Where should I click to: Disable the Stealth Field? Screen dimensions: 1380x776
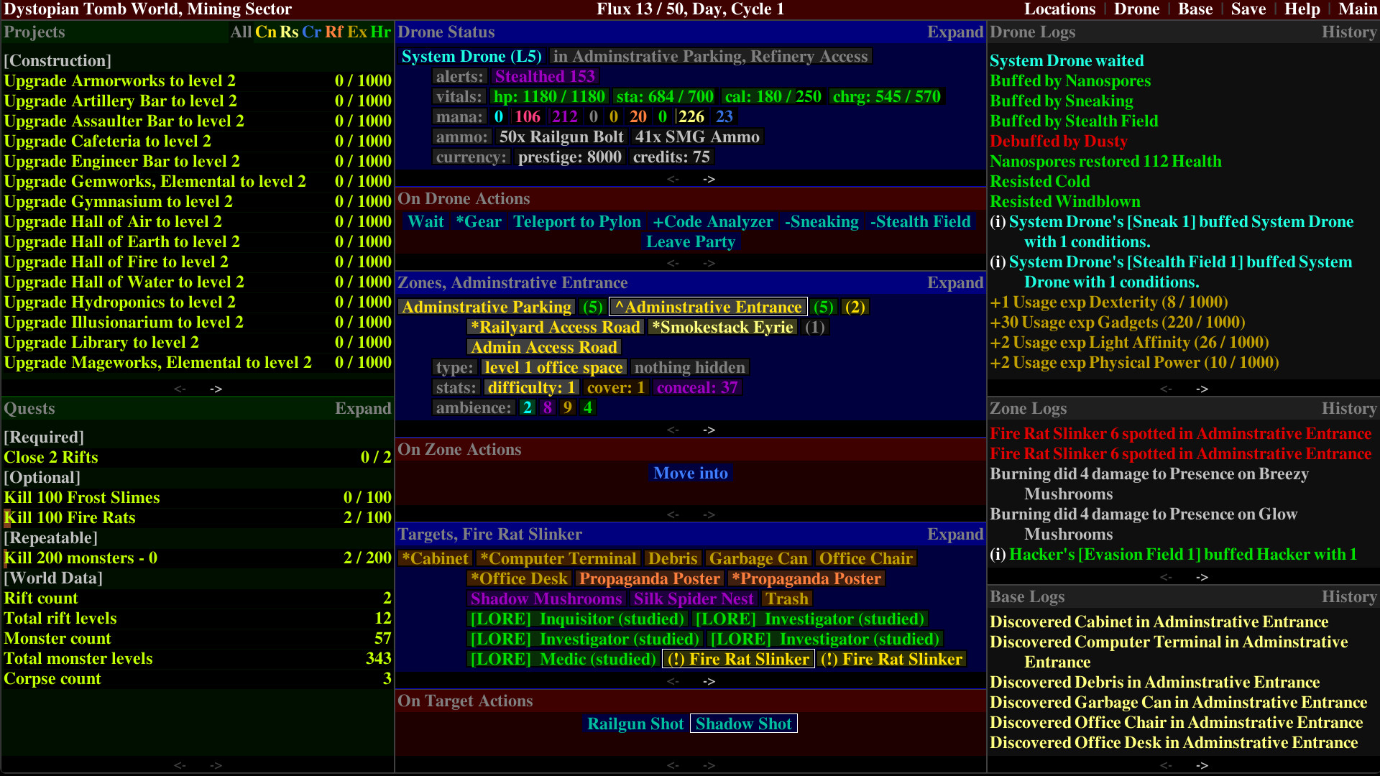click(920, 222)
